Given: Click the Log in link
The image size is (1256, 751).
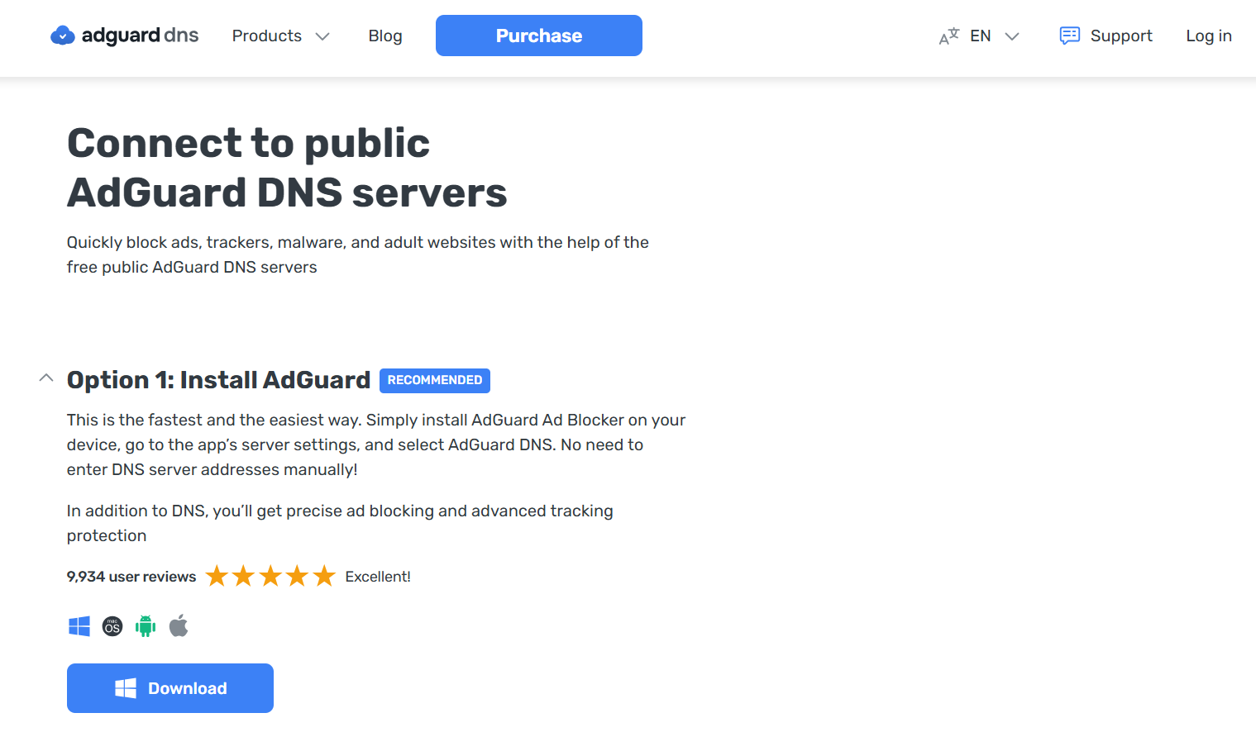Looking at the screenshot, I should click(1208, 36).
